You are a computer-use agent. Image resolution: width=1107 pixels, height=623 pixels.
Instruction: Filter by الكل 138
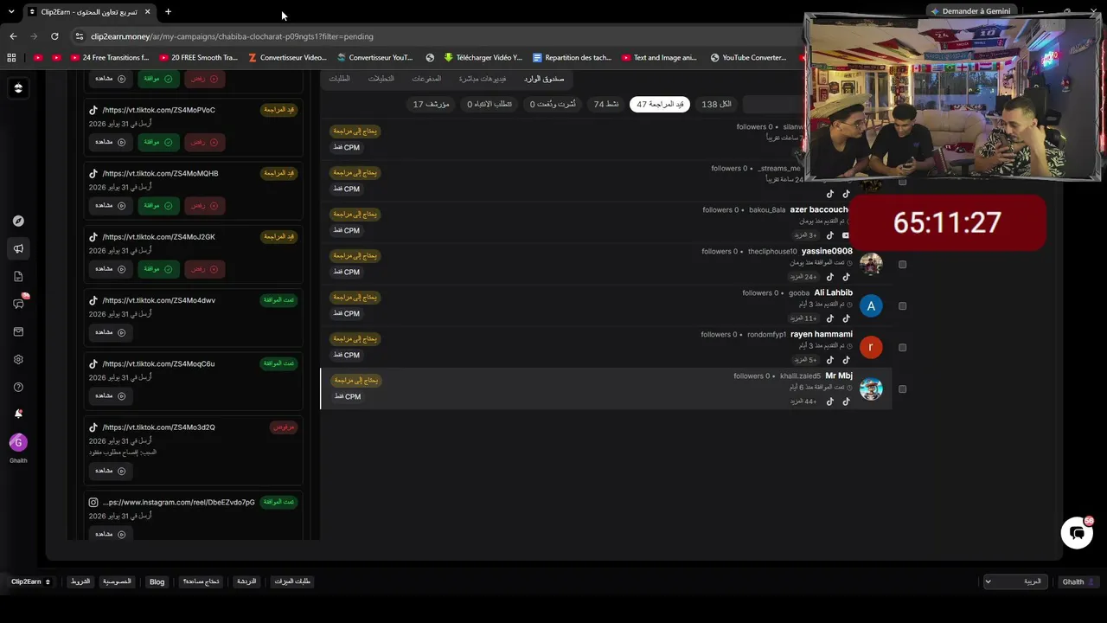click(716, 105)
